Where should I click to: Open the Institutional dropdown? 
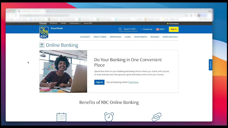75,23
